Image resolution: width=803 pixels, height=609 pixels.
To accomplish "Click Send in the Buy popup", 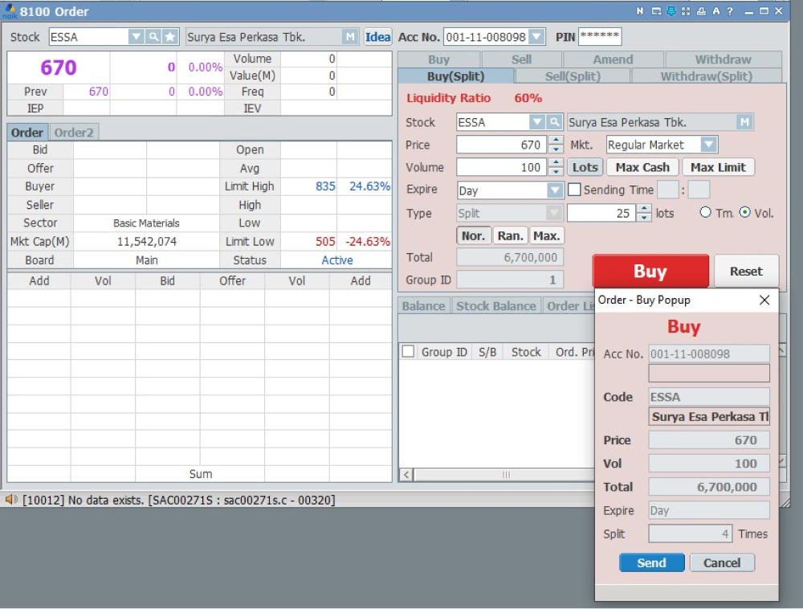I will click(651, 562).
